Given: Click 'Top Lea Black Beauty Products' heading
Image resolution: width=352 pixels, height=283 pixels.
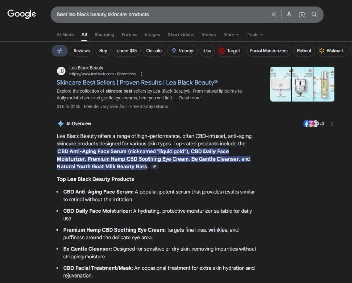Looking at the screenshot, I should click(96, 179).
